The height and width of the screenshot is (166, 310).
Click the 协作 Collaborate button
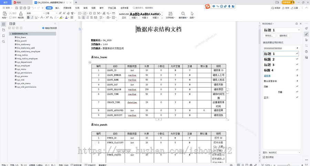pos(286,8)
